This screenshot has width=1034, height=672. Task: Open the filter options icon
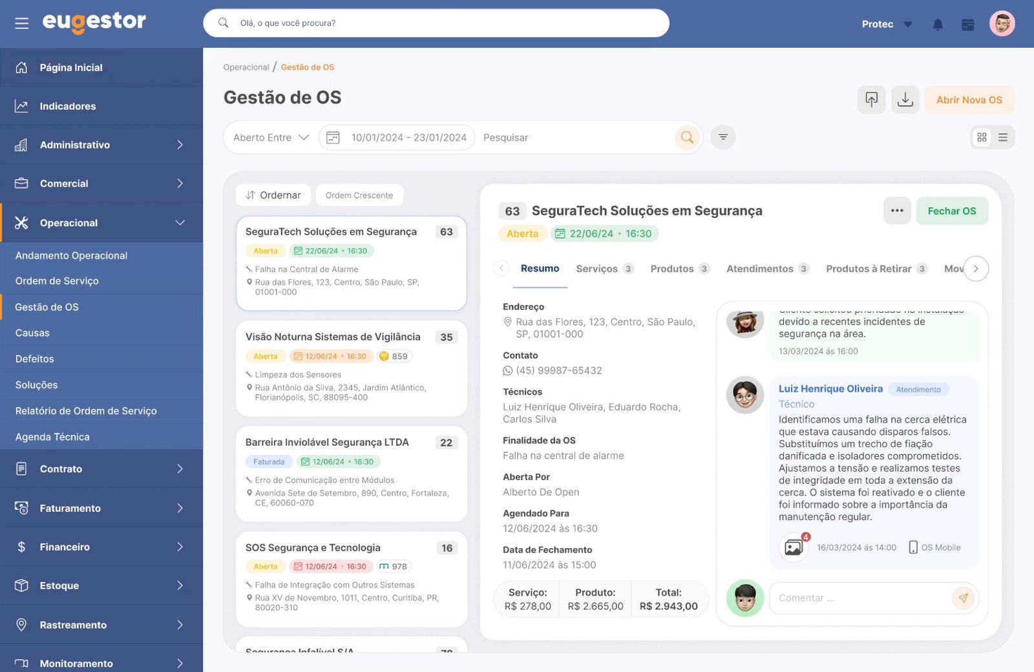(x=723, y=137)
